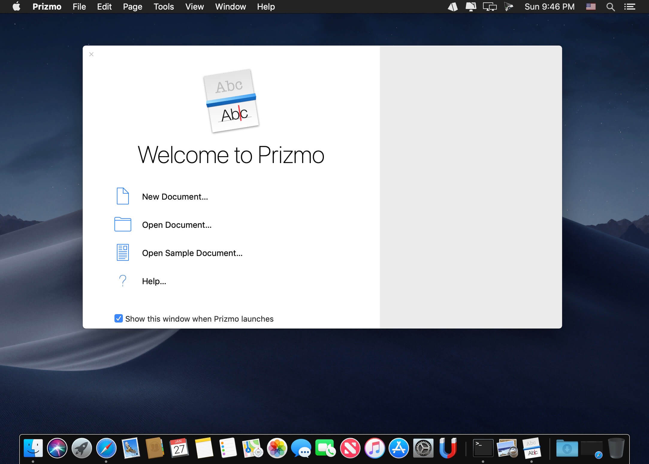This screenshot has height=464, width=649.
Task: Click the Help question mark icon
Action: click(x=123, y=281)
